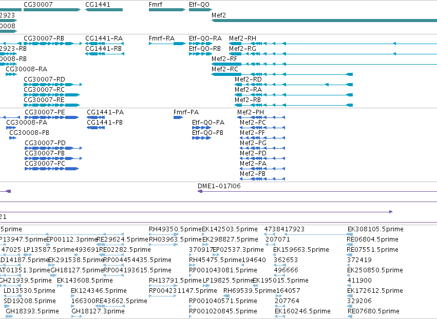
Task: Select protein Mef2-PA
Action: (262, 169)
